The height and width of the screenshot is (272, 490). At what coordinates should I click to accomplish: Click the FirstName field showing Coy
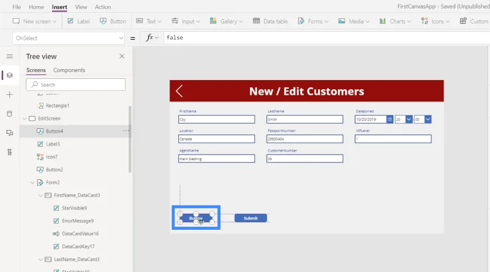[217, 119]
